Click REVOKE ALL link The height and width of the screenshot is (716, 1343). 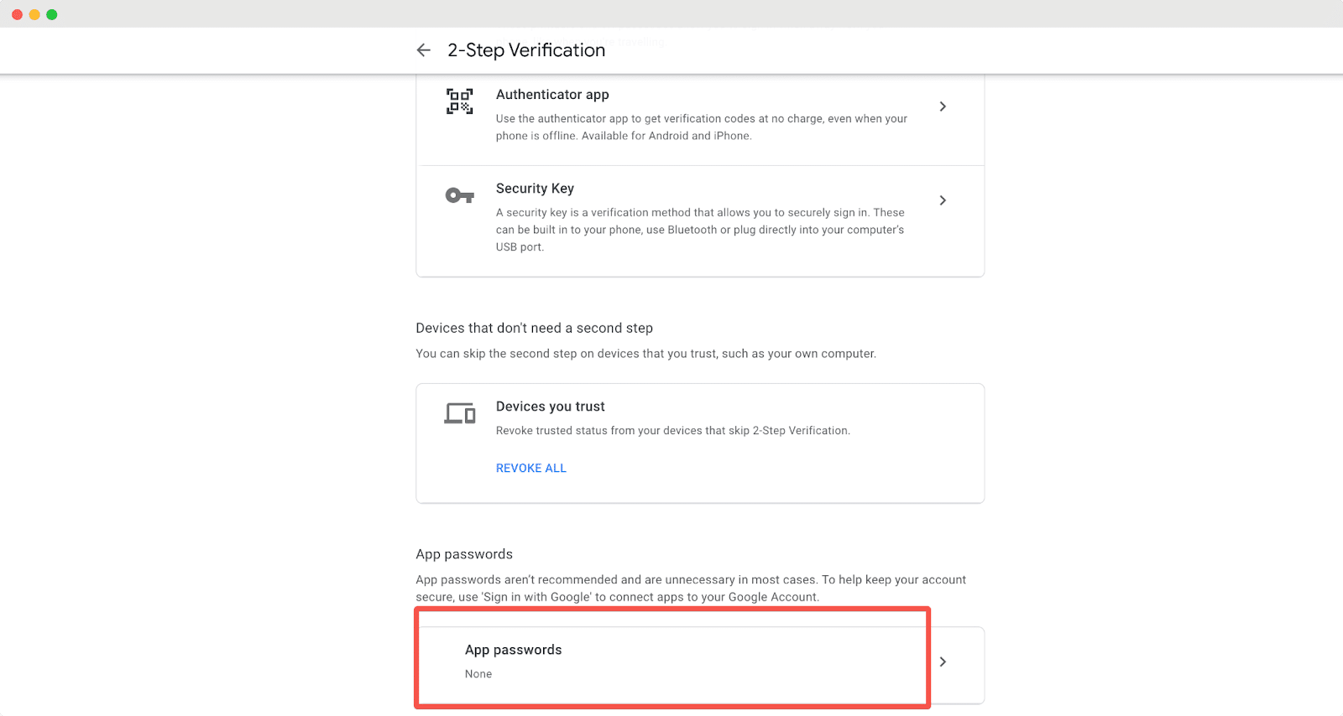(x=531, y=468)
